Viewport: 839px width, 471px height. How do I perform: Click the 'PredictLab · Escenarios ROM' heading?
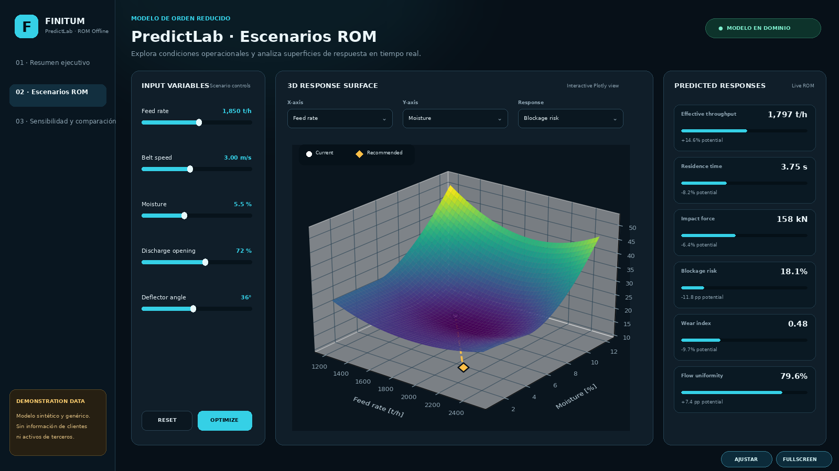point(254,37)
